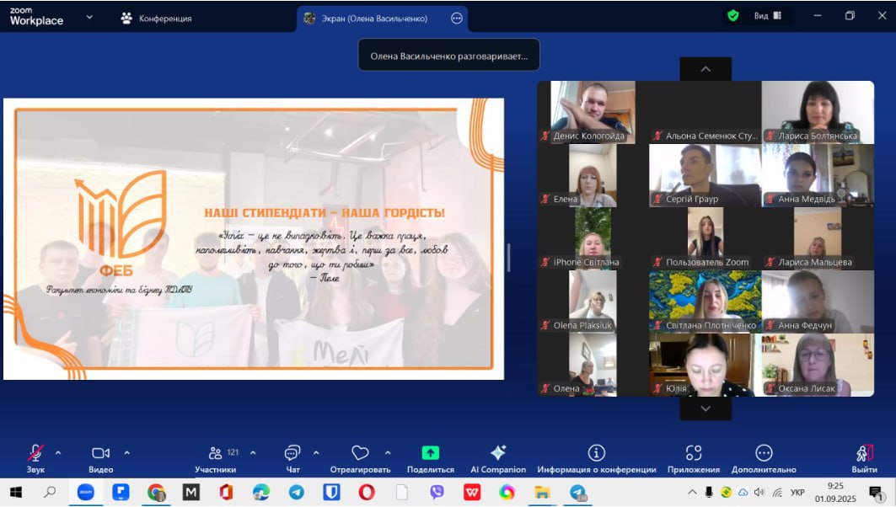
Task: Click the React heart icon
Action: (x=360, y=453)
